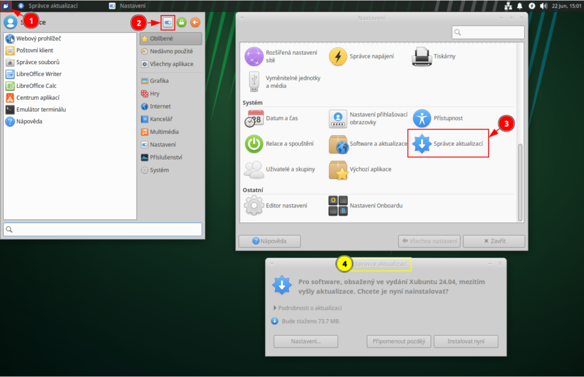Open Software a aktualizace
Image resolution: width=584 pixels, height=377 pixels.
[x=368, y=143]
